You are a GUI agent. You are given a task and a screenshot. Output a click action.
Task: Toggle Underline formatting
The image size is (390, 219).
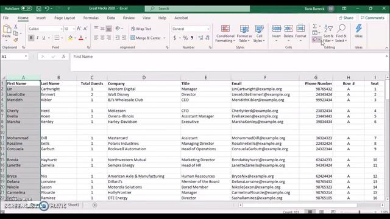pos(43,38)
